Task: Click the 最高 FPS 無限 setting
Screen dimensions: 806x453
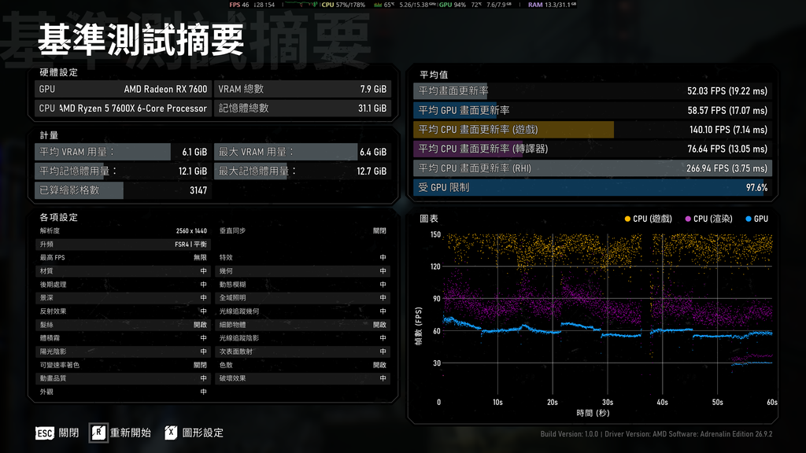Action: tap(123, 258)
